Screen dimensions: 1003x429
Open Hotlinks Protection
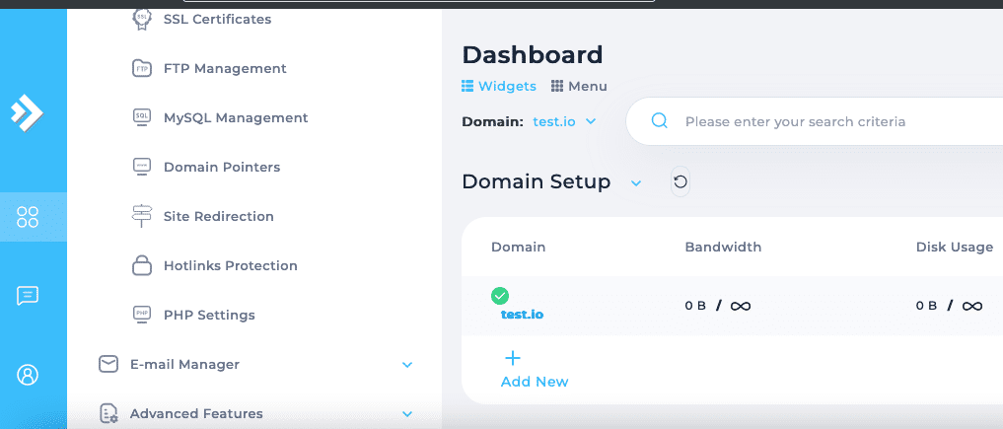pos(230,265)
